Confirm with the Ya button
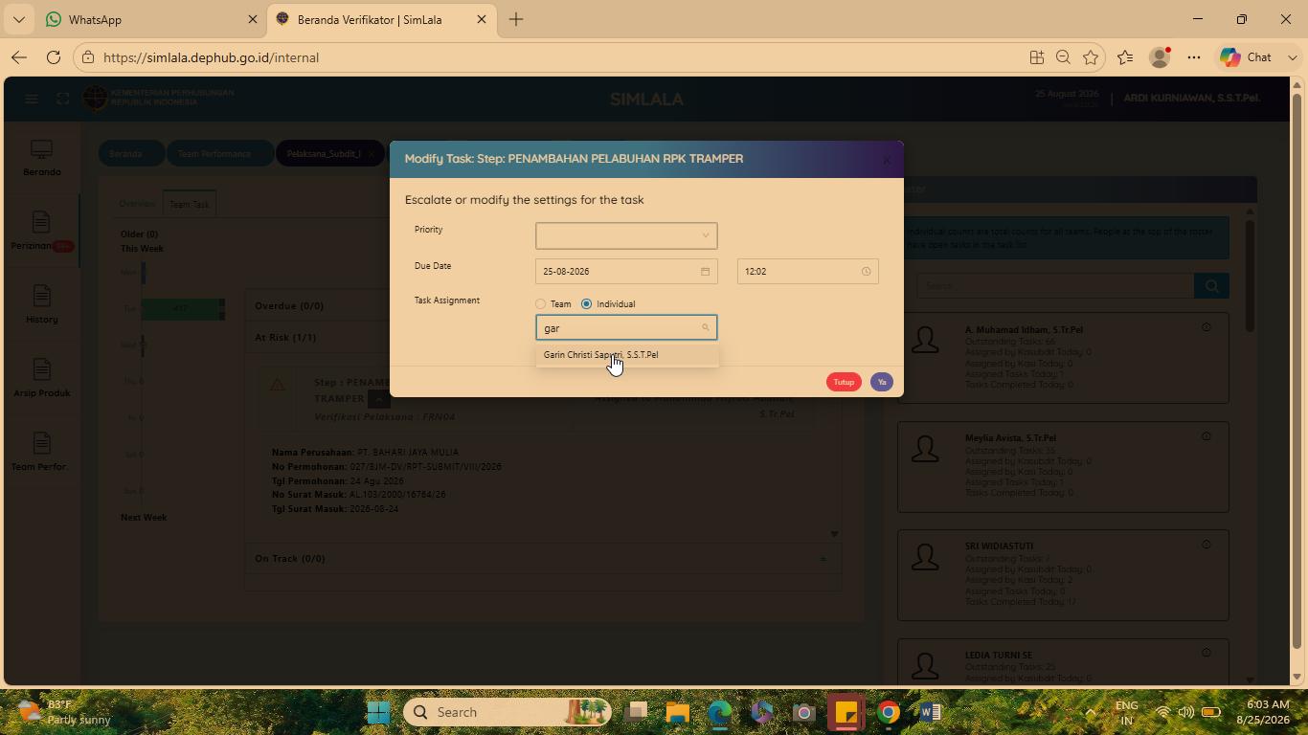Image resolution: width=1308 pixels, height=735 pixels. 882,382
